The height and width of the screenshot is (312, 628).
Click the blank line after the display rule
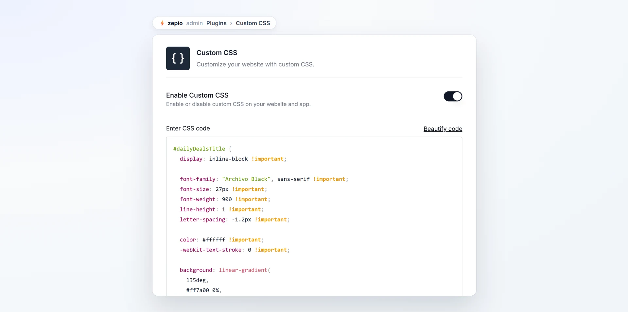tap(314, 169)
